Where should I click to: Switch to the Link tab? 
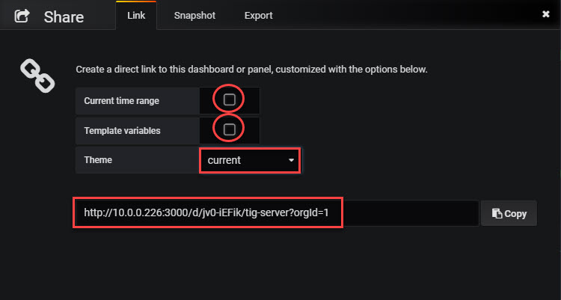click(x=136, y=16)
